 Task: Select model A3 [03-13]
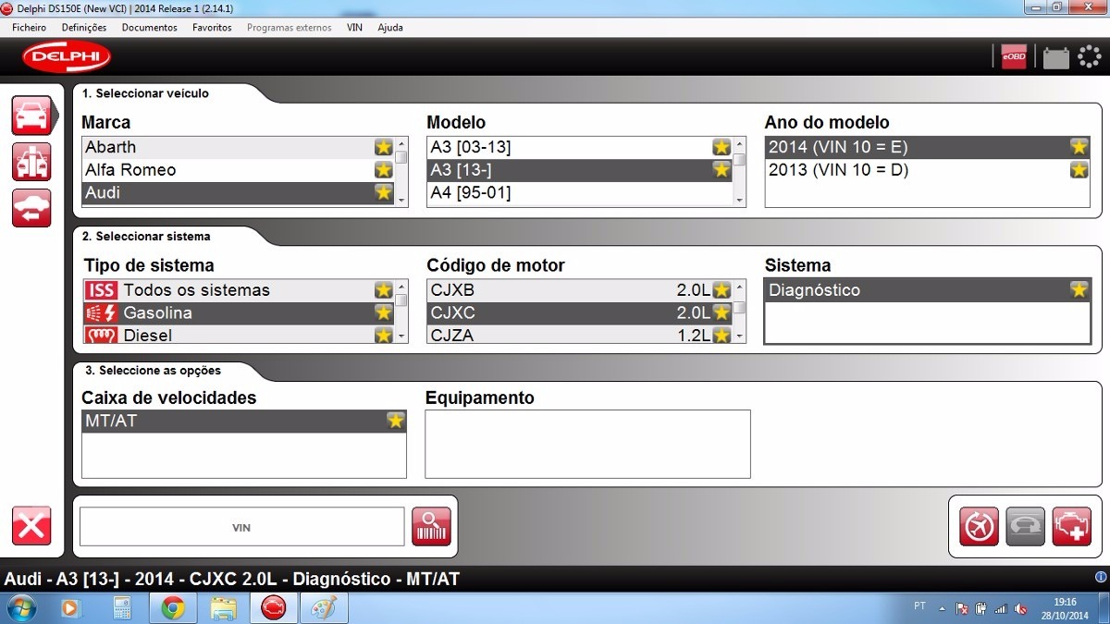[x=579, y=147]
